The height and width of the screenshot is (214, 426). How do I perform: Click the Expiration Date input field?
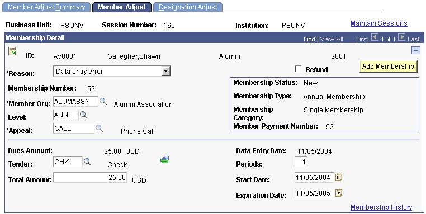click(x=314, y=193)
